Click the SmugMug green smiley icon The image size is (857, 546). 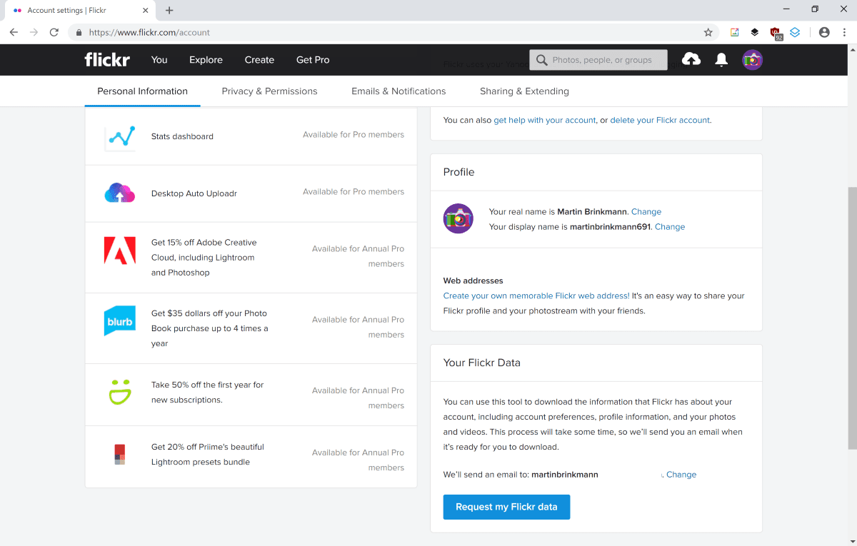(119, 392)
